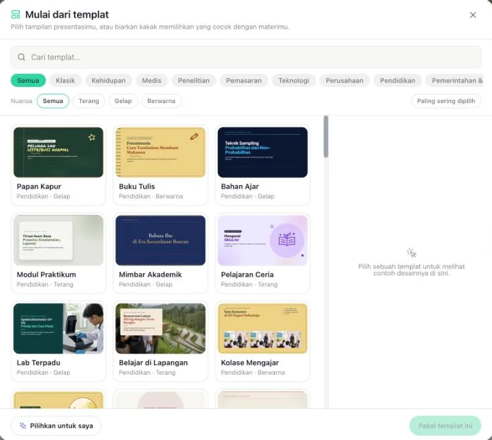Choose the 'Mimbar Akademik' template thumbnail
Screen dimensions: 492x440
160,240
